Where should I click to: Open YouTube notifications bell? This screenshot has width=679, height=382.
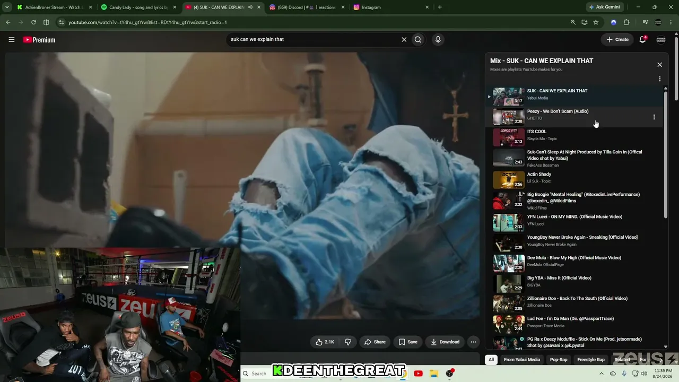(x=642, y=39)
